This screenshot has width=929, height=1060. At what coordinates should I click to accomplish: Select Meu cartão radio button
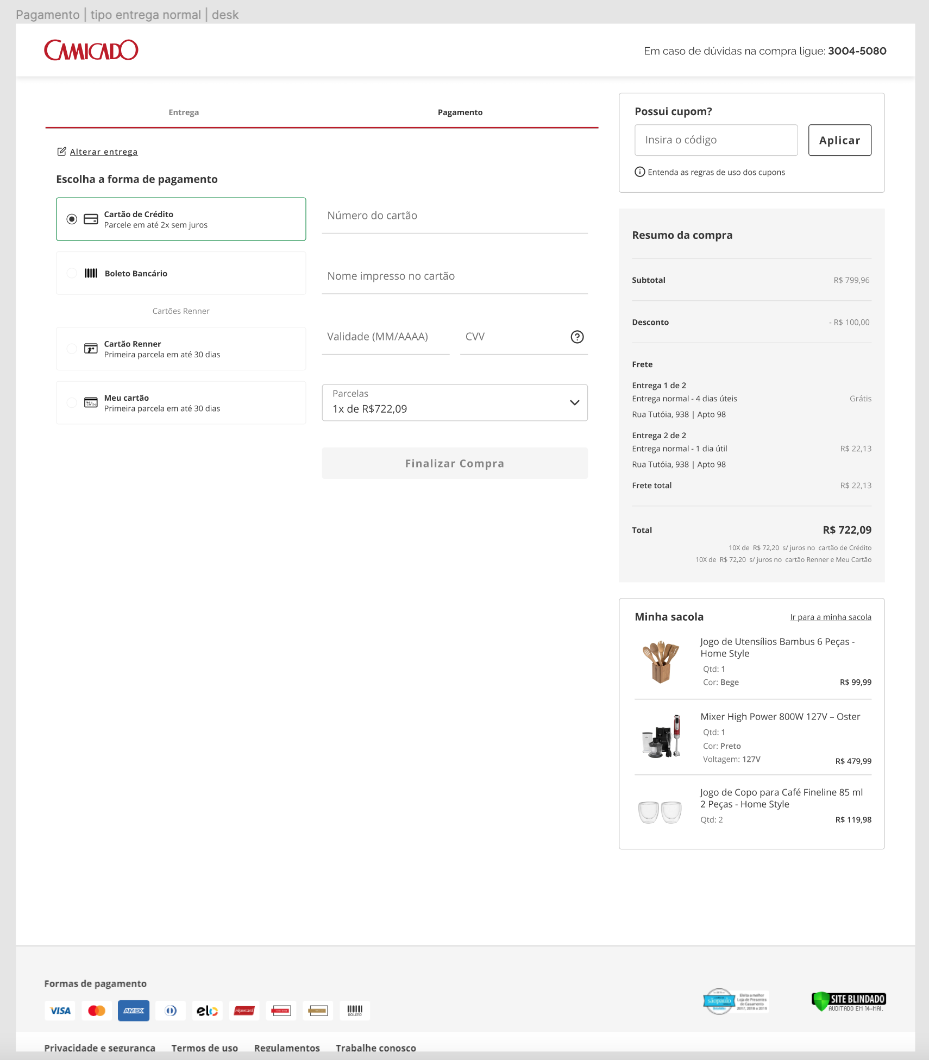(x=72, y=402)
